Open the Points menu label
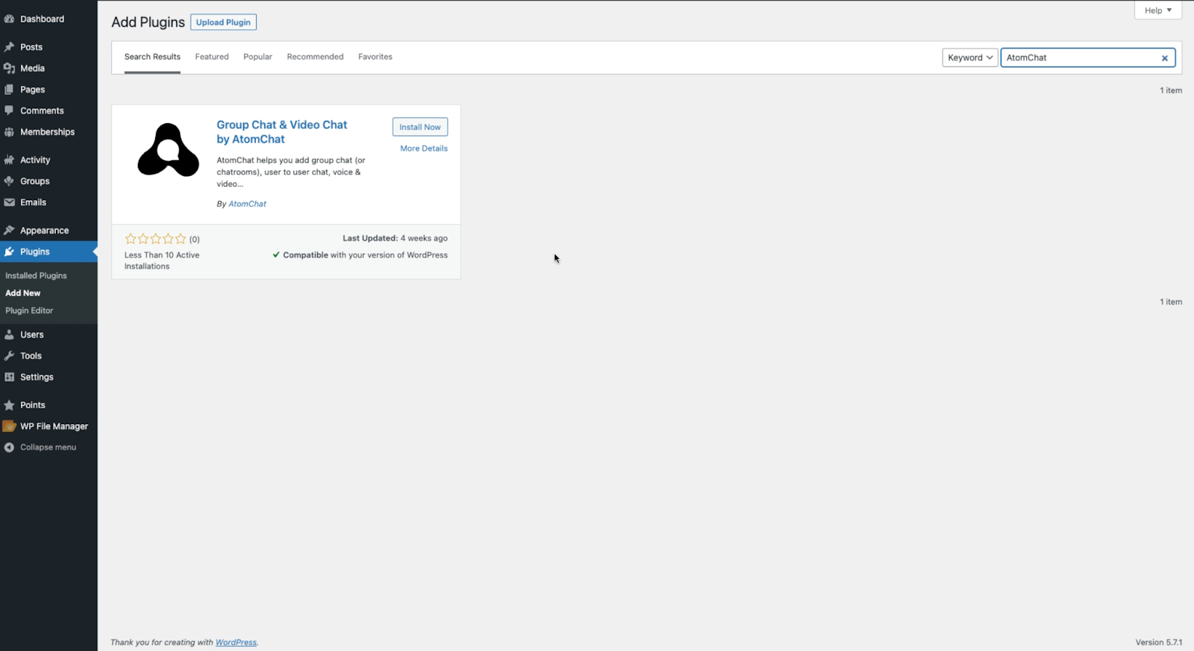 (x=32, y=405)
